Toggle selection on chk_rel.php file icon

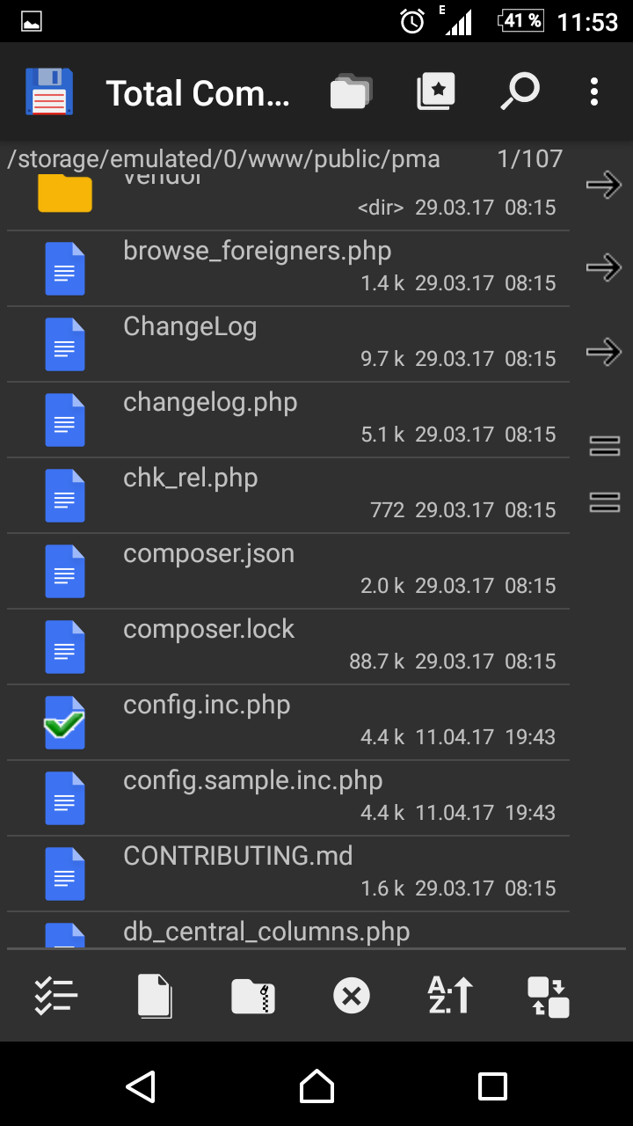[x=64, y=496]
